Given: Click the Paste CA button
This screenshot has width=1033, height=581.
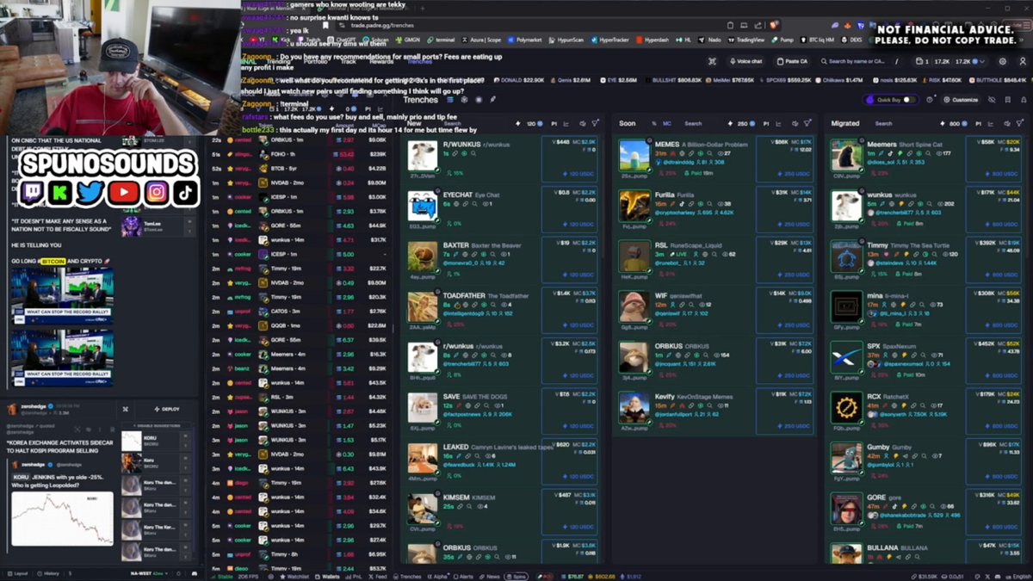Looking at the screenshot, I should [792, 61].
